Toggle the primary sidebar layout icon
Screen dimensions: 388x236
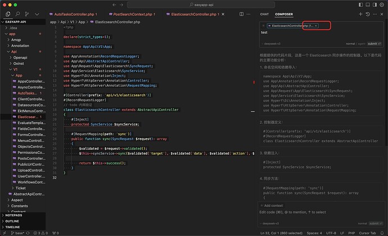(361, 5)
